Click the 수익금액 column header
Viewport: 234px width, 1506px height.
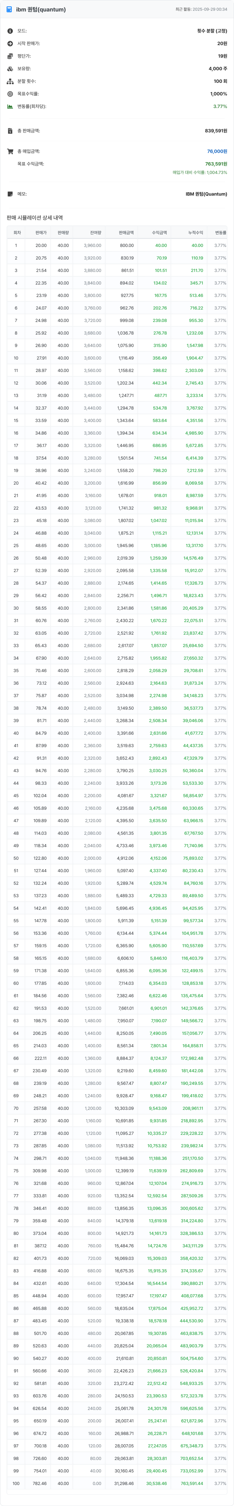click(159, 233)
